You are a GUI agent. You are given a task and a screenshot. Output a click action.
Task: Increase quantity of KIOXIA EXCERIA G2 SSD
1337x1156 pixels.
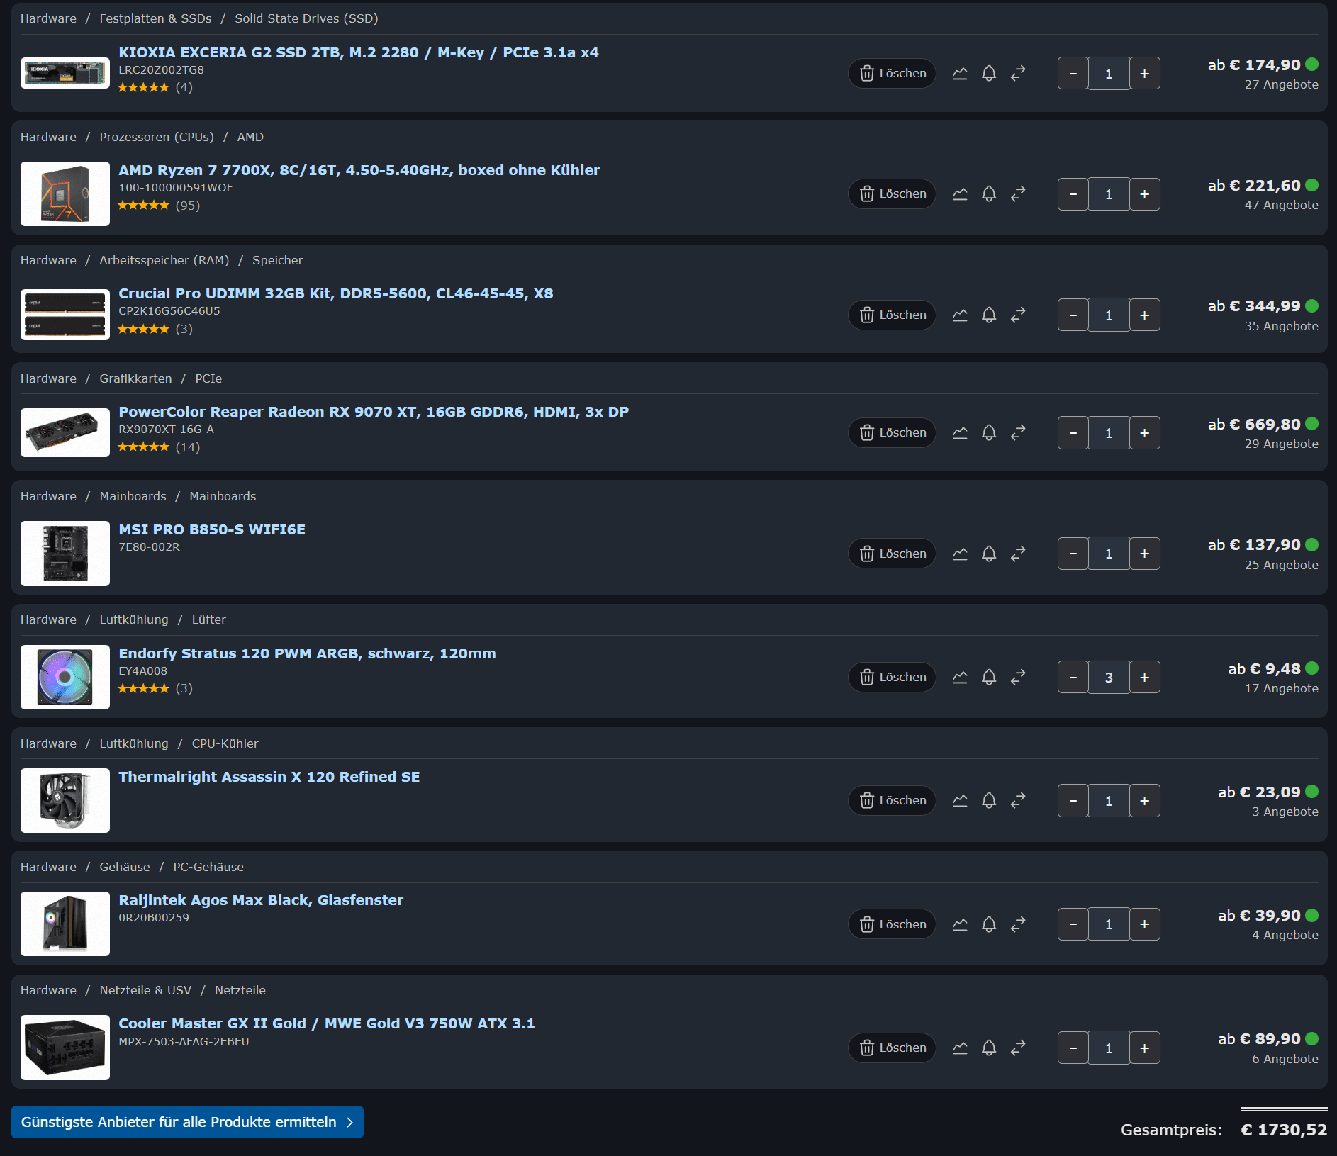[1144, 73]
